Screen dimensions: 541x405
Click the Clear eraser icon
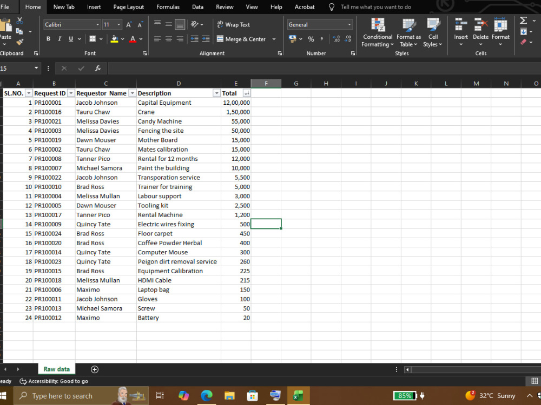pos(523,42)
